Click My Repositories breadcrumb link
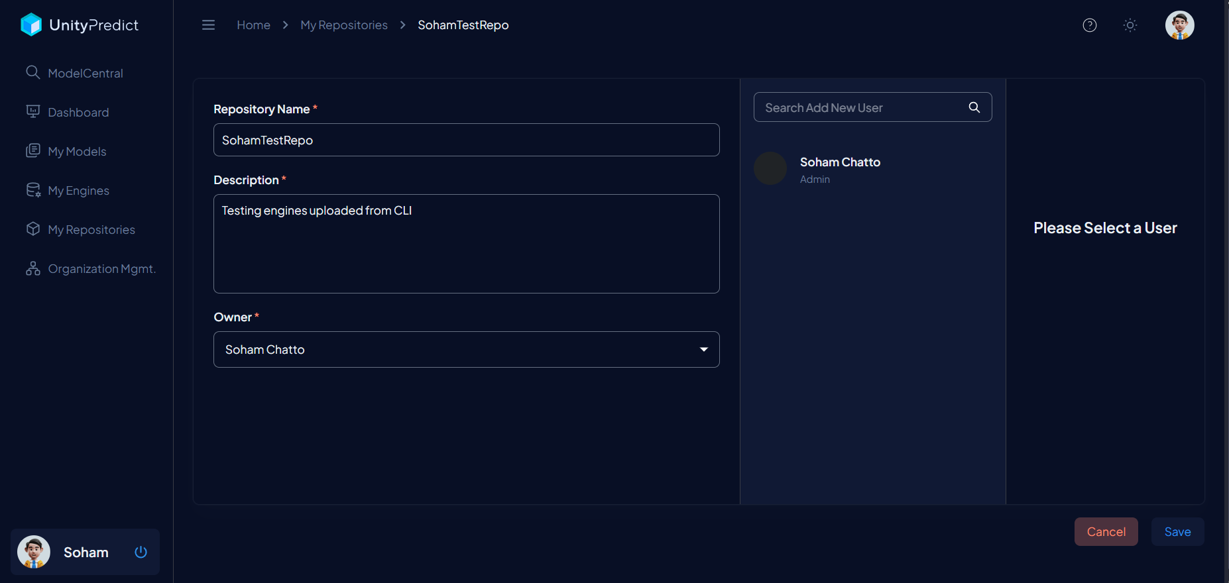1229x583 pixels. pos(343,25)
